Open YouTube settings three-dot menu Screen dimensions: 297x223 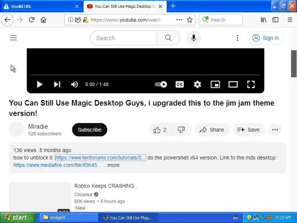point(238,38)
